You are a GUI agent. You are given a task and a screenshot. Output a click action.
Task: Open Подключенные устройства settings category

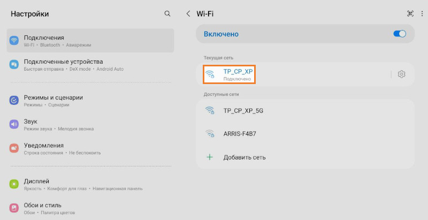(90, 65)
